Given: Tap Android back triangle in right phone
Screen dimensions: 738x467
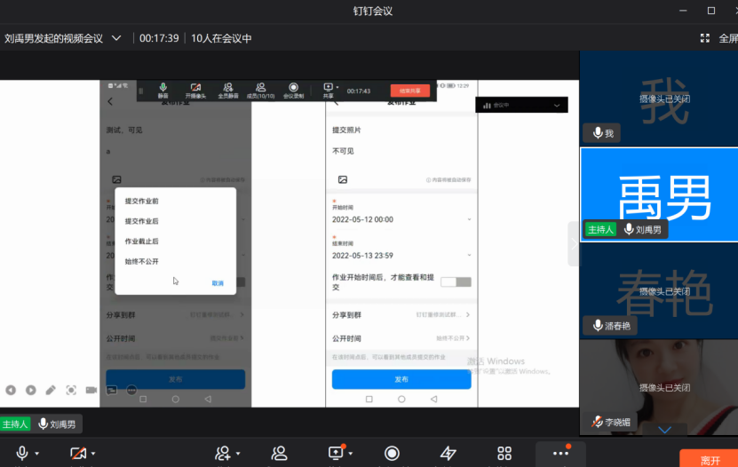Looking at the screenshot, I should (433, 400).
